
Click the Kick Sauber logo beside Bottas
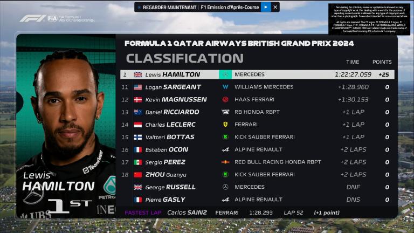pos(225,137)
